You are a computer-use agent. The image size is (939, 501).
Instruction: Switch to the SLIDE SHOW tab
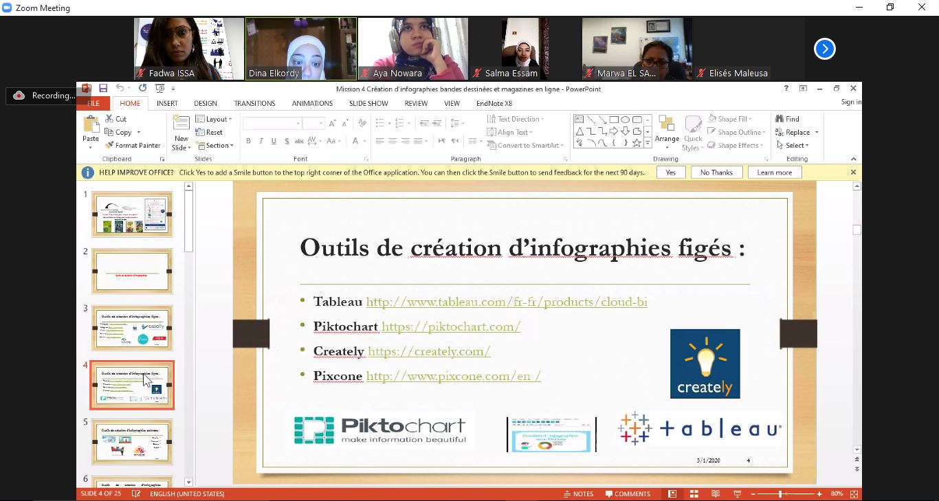tap(368, 103)
